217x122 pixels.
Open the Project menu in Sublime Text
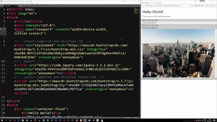(26, 3)
